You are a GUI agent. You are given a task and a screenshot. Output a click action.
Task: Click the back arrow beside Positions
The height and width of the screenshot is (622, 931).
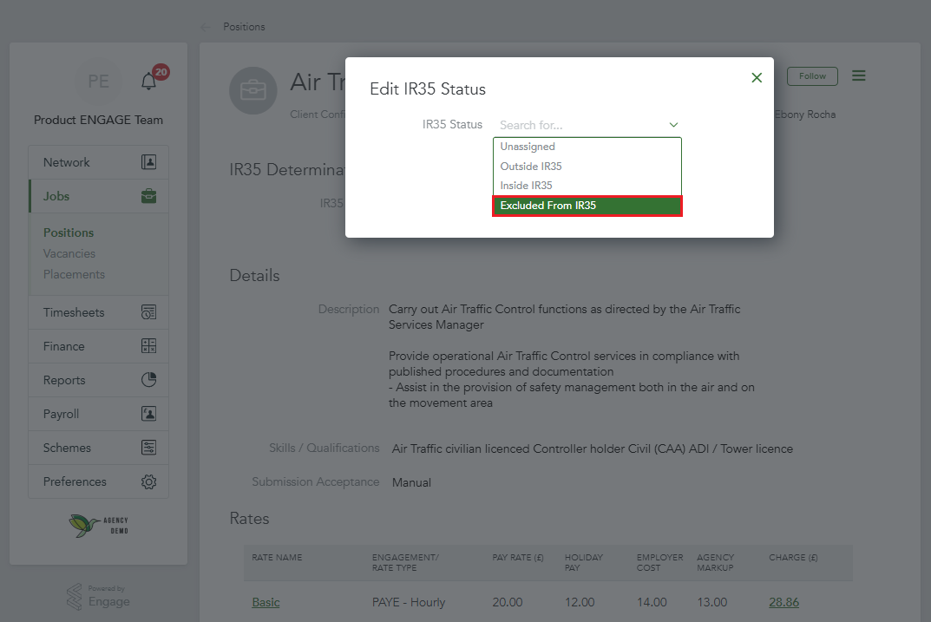coord(206,27)
